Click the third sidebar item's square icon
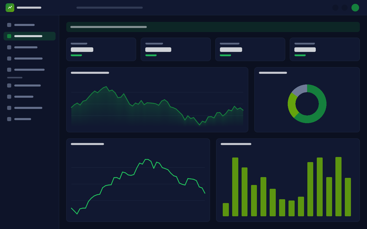 [9, 47]
